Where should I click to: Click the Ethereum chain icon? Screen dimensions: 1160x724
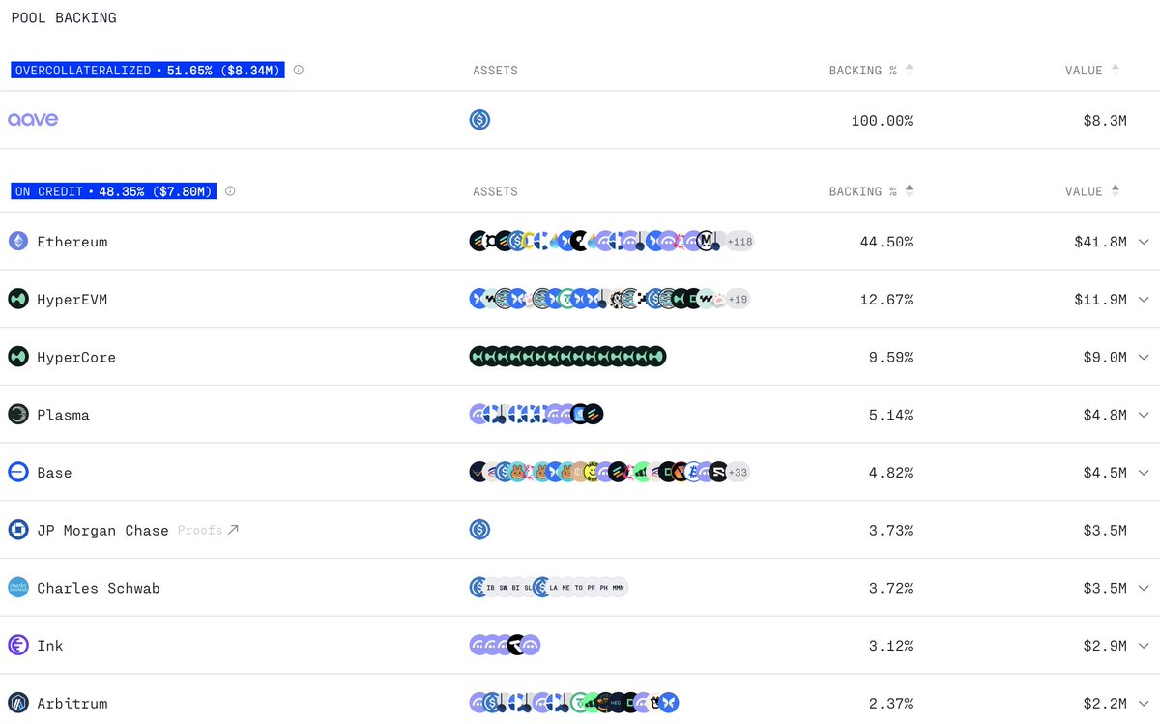click(x=18, y=242)
